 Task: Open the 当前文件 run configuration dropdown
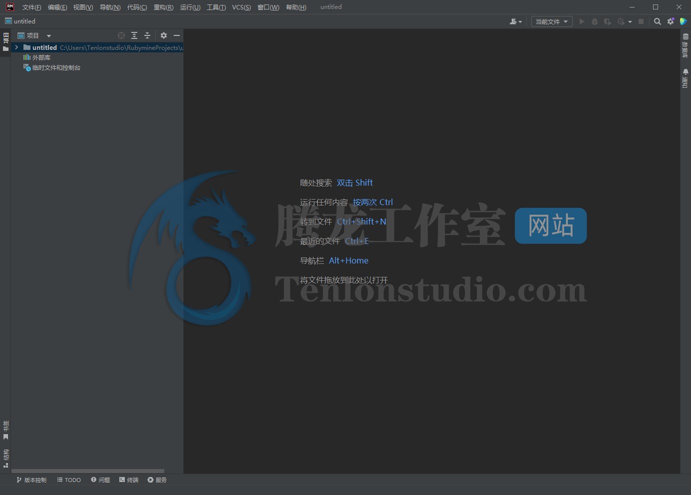552,21
